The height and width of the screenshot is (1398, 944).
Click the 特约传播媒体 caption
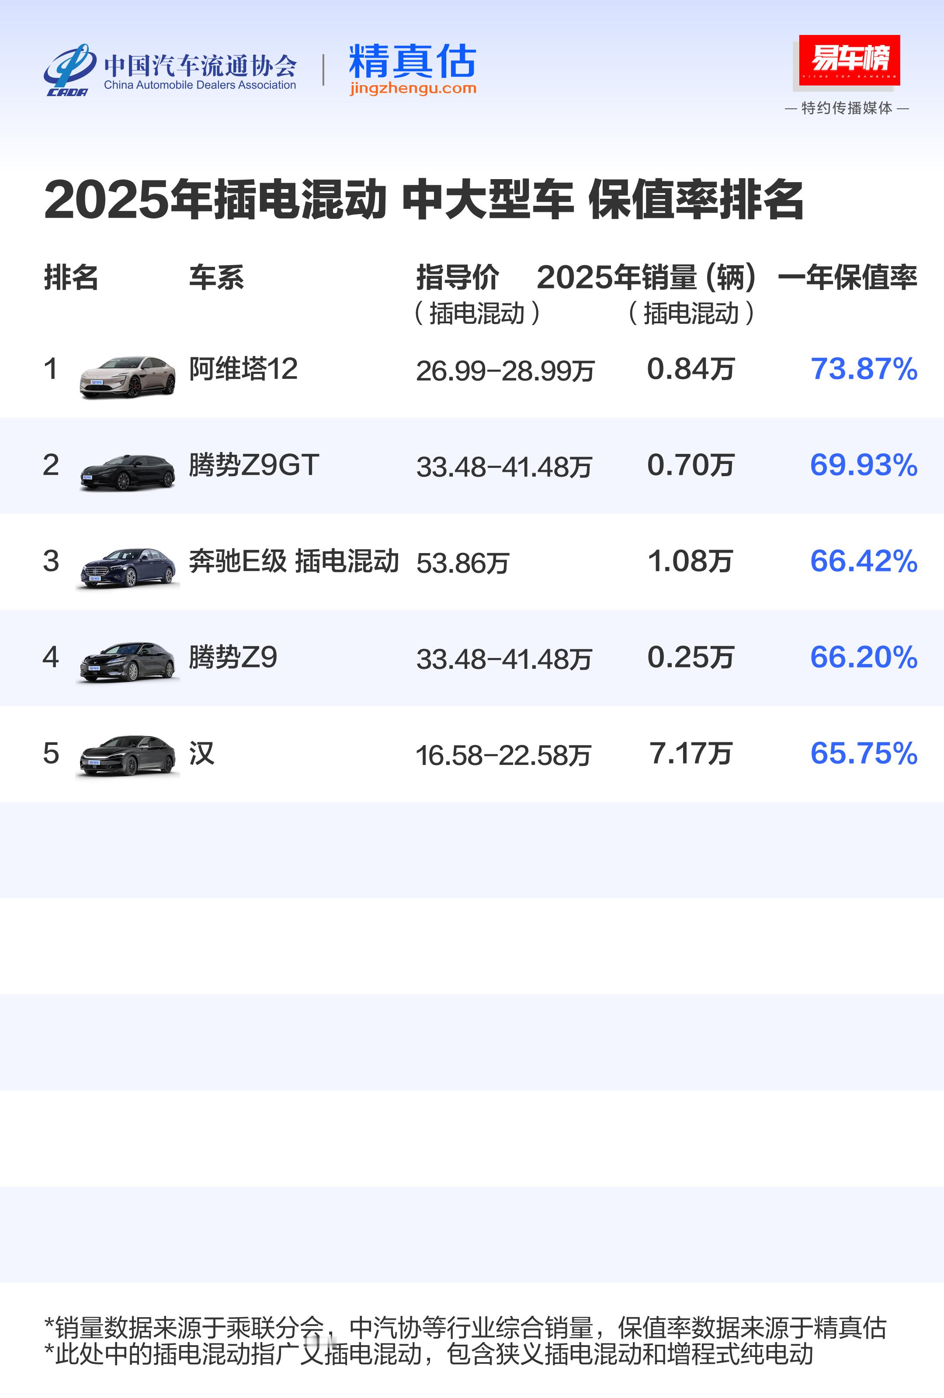[847, 108]
